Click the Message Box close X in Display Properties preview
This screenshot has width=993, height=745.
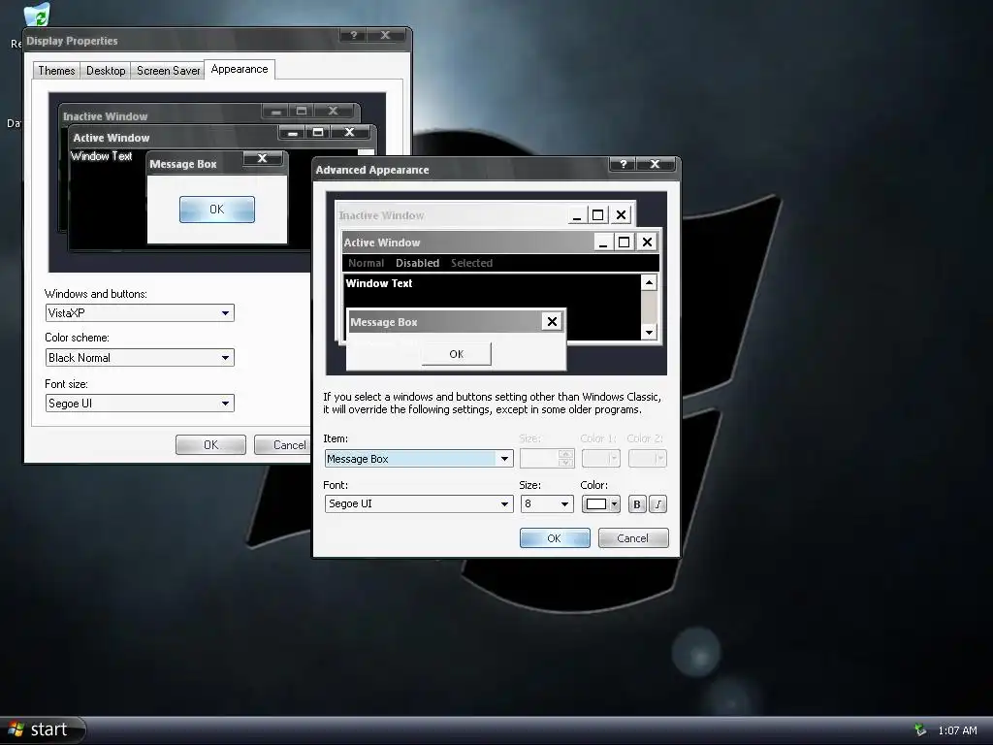pos(262,158)
